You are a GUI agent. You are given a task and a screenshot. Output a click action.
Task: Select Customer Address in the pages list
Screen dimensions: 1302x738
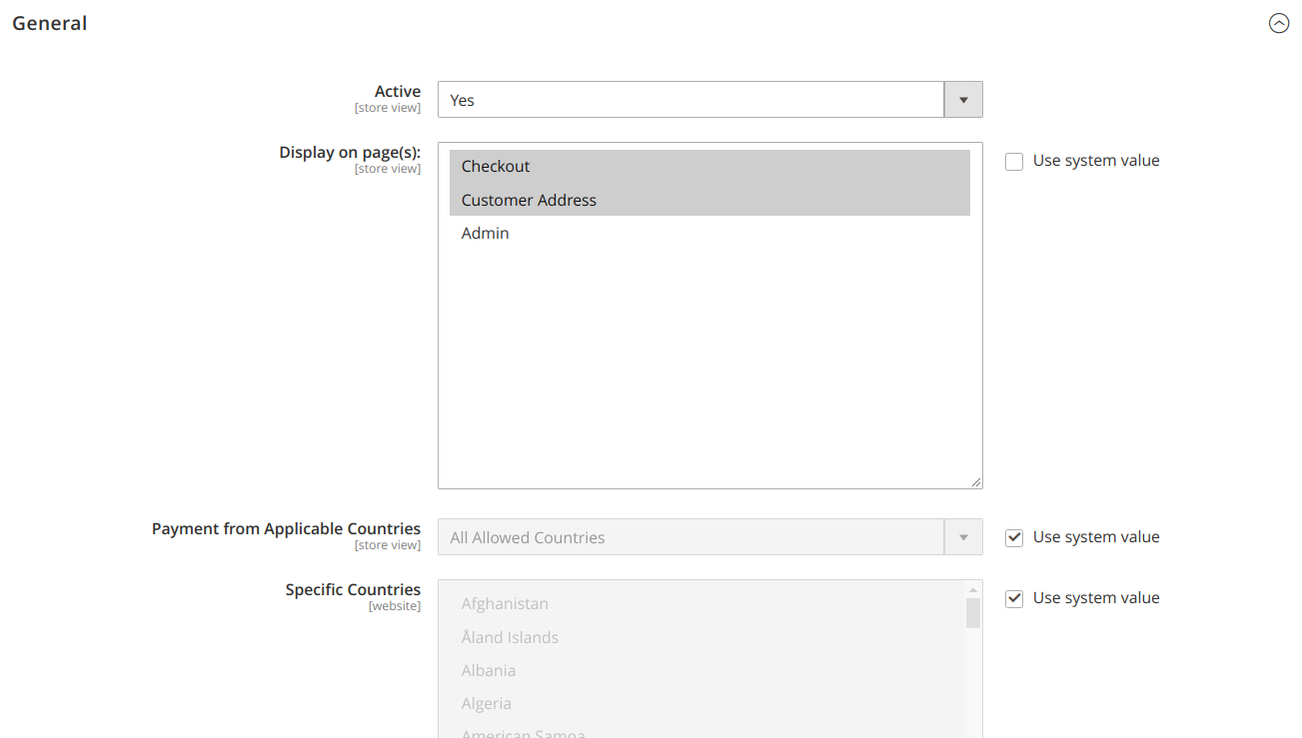click(x=529, y=200)
